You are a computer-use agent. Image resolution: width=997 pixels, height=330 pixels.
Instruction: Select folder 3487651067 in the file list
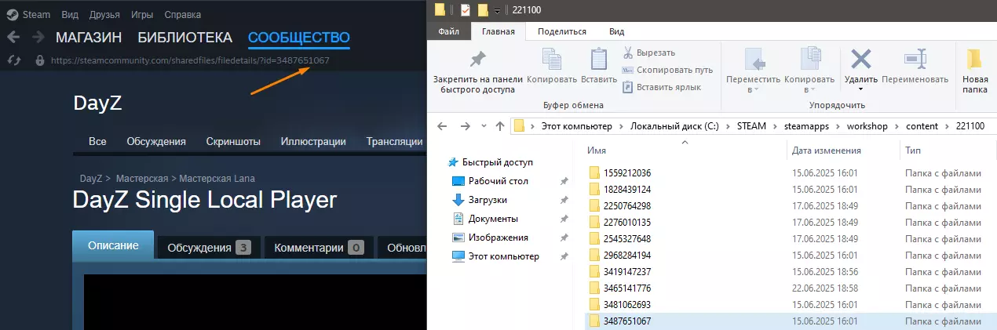click(791, 321)
